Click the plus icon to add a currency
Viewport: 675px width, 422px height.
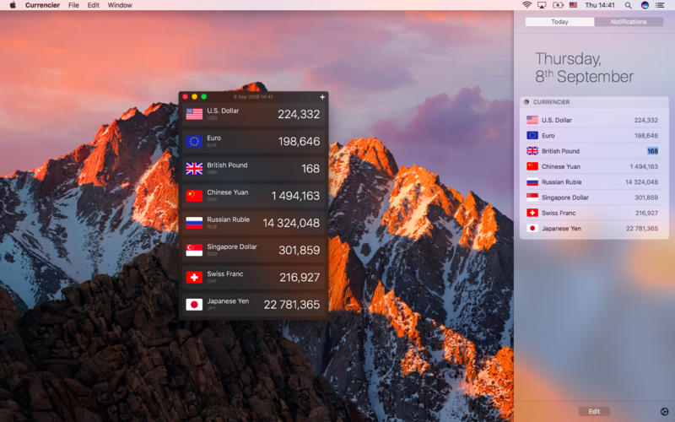322,97
